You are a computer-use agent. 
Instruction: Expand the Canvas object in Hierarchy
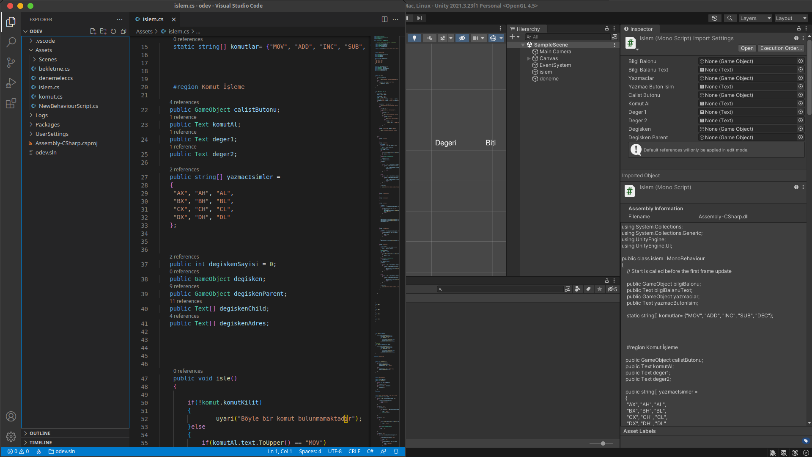[529, 58]
